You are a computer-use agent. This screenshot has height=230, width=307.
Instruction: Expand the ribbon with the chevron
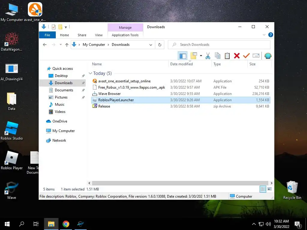pos(264,35)
